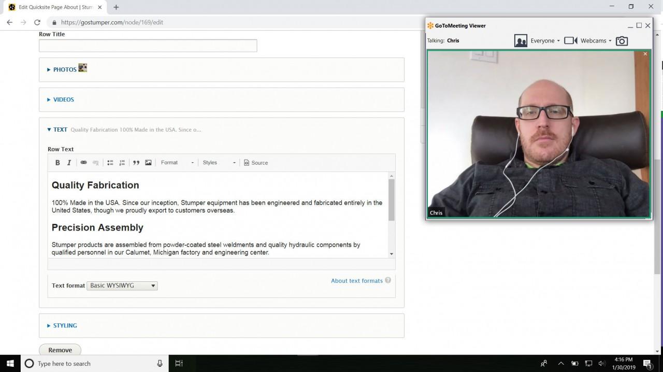Screen dimensions: 663x372
Task: Click the webcam camera icon in GoToMeeting
Action: coord(571,40)
